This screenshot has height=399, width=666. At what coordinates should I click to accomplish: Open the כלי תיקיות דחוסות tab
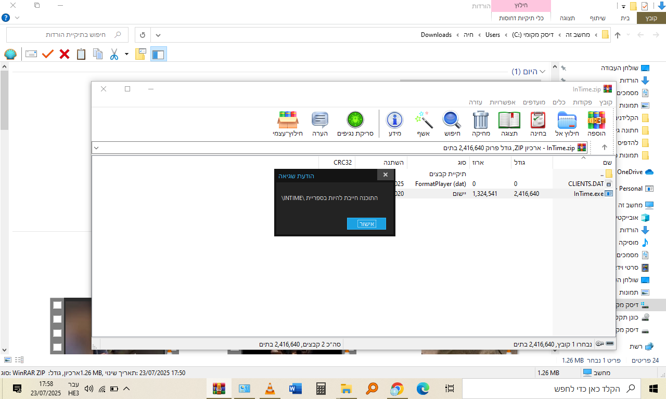click(521, 18)
